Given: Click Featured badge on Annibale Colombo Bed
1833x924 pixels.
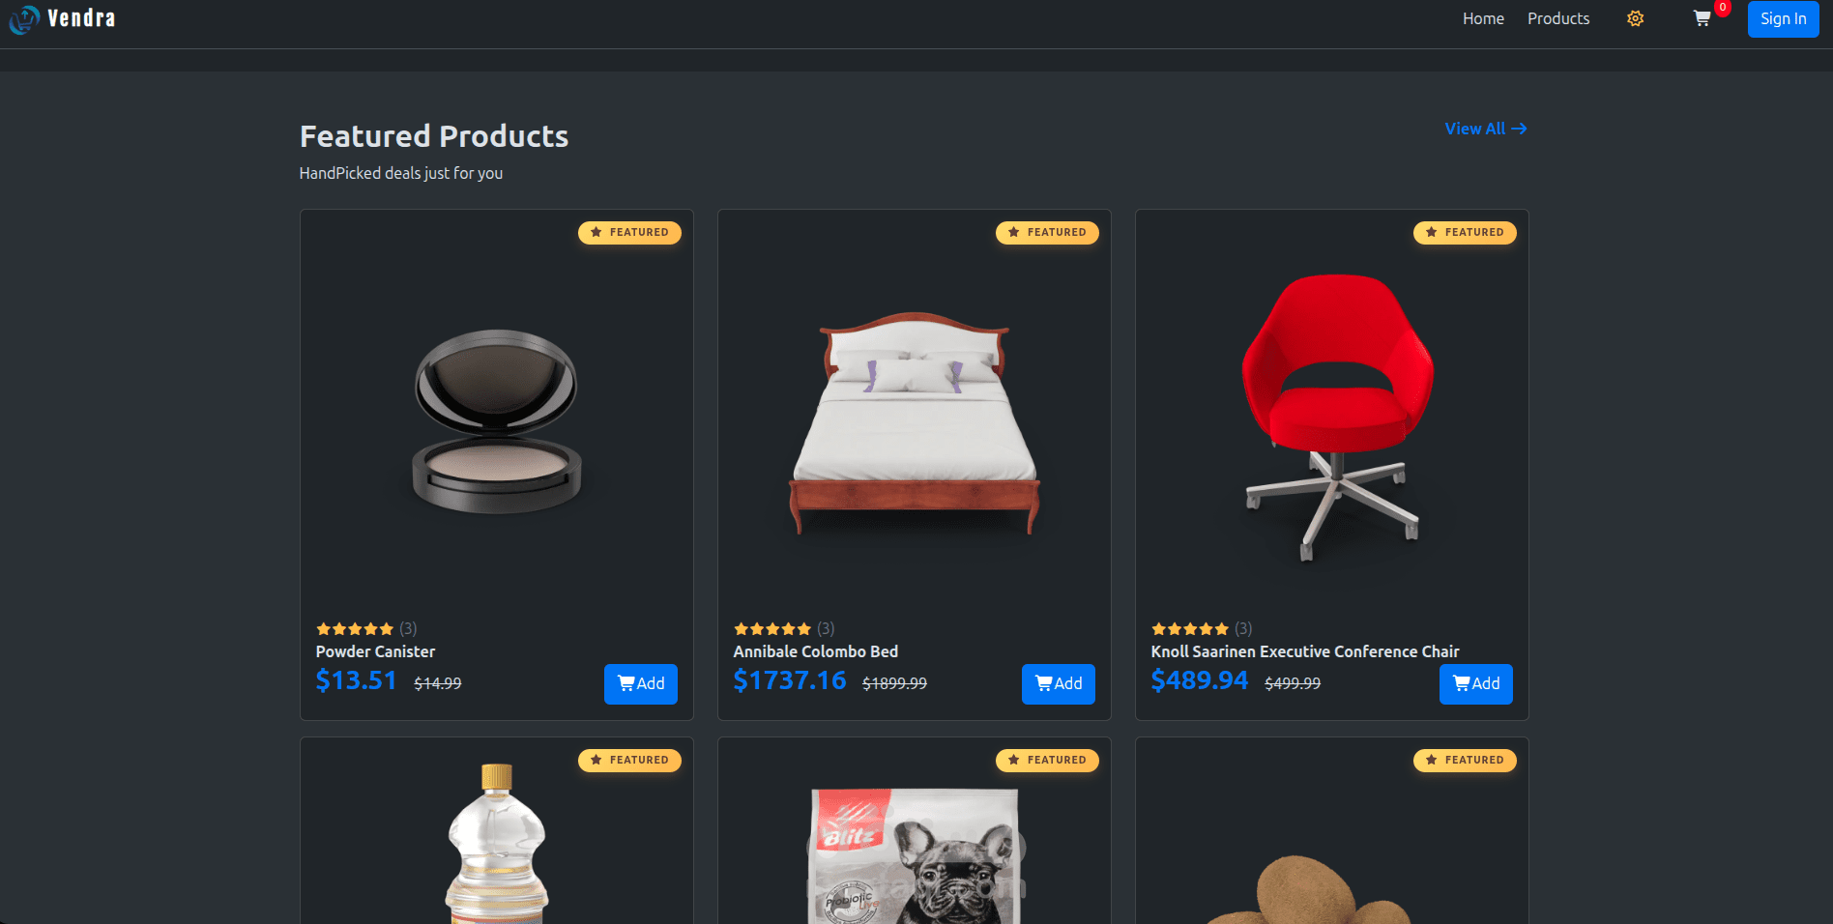Looking at the screenshot, I should tap(1047, 233).
